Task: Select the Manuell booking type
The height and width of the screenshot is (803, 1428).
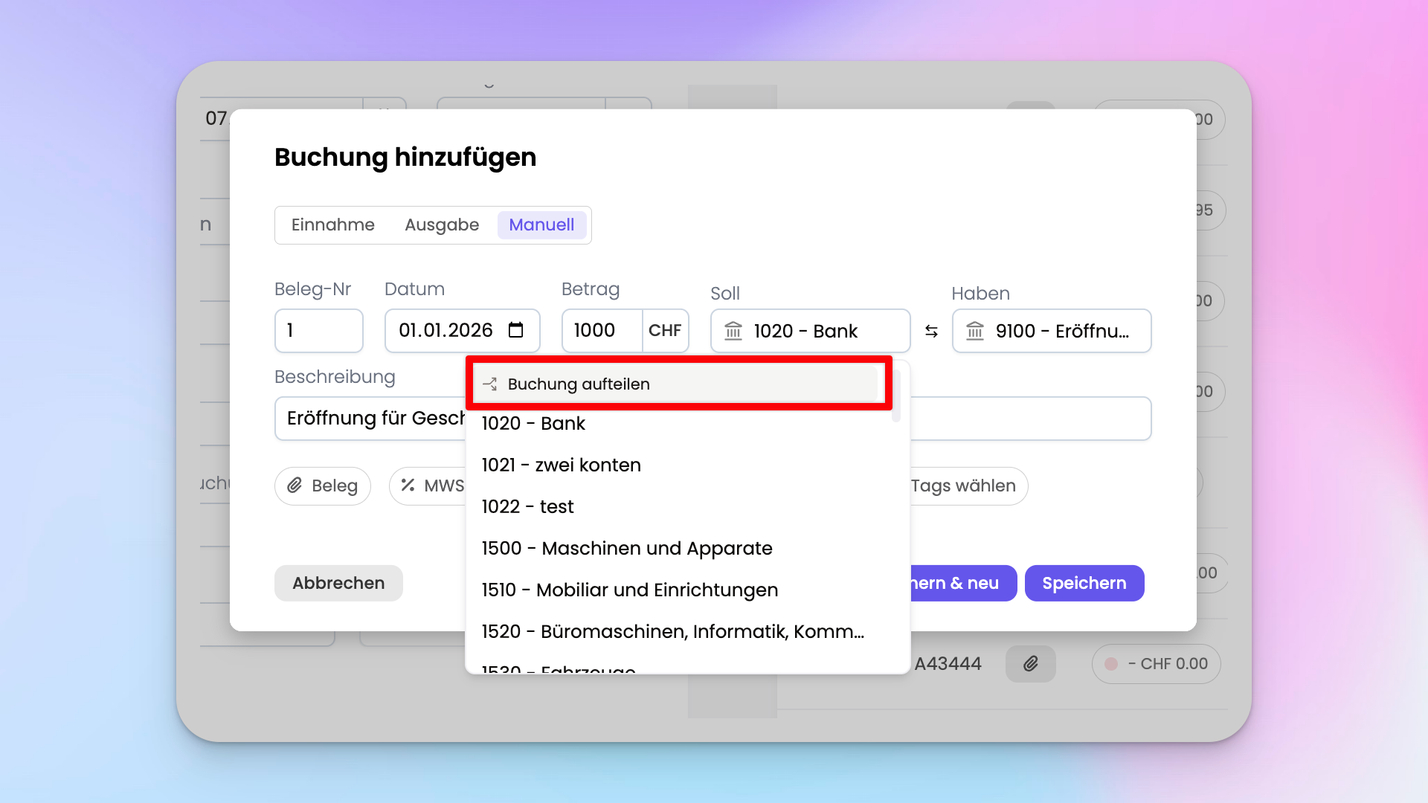Action: coord(541,225)
